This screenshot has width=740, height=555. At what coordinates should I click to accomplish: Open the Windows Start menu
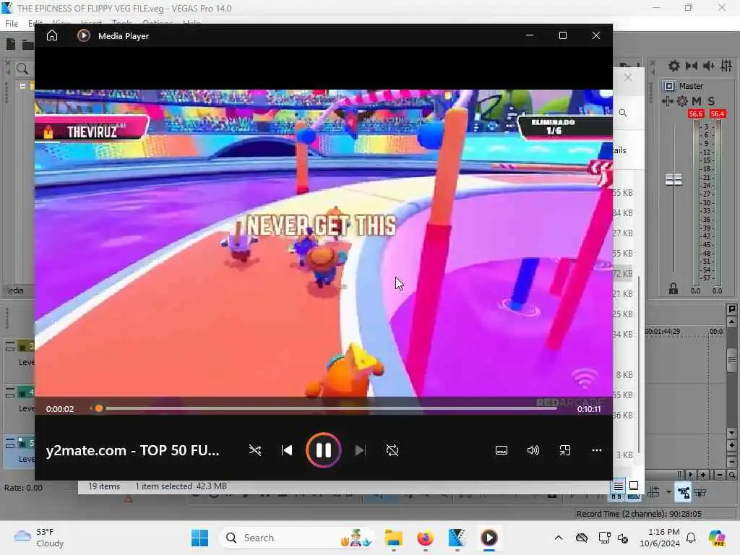tap(199, 538)
